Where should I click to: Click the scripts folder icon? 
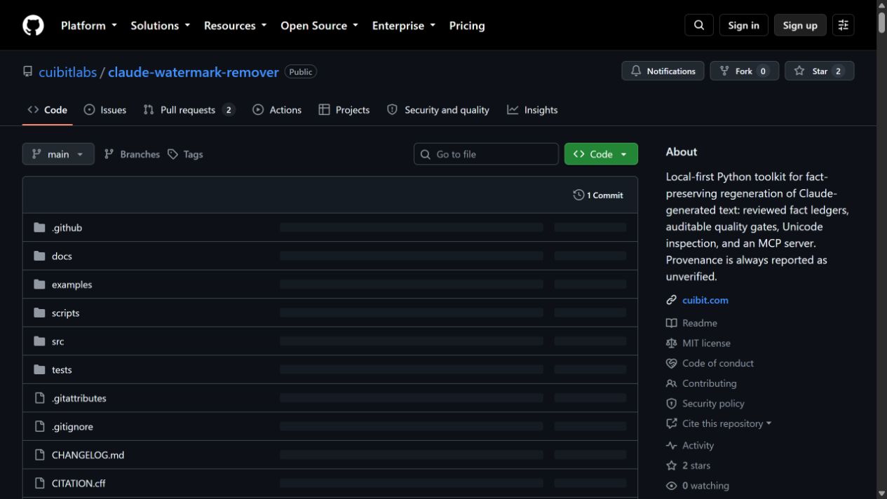tap(39, 313)
